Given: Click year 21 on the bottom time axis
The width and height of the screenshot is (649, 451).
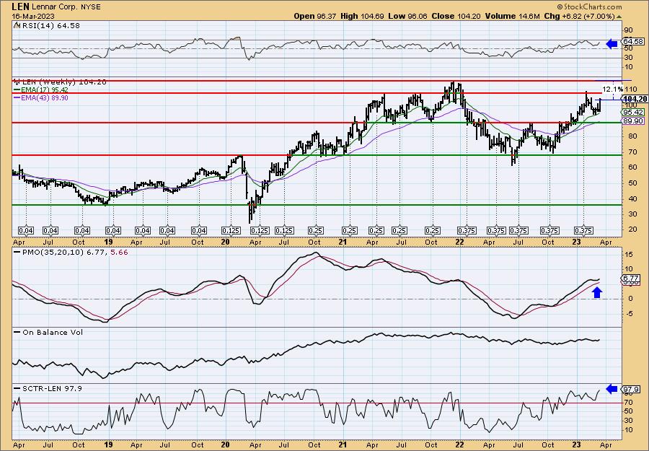Looking at the screenshot, I should [343, 445].
